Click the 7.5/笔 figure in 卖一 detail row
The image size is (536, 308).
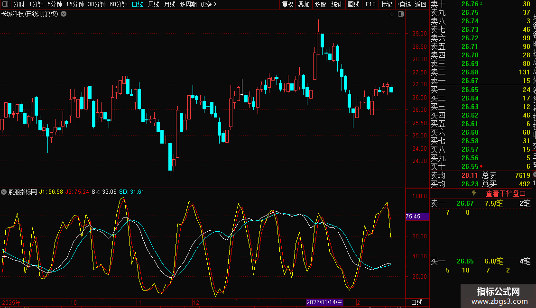(x=494, y=203)
